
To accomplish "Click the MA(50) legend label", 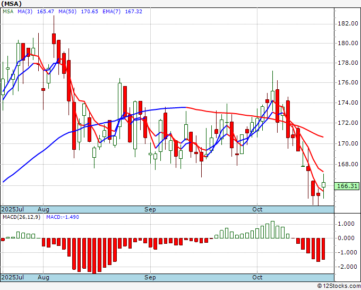I will (67, 12).
